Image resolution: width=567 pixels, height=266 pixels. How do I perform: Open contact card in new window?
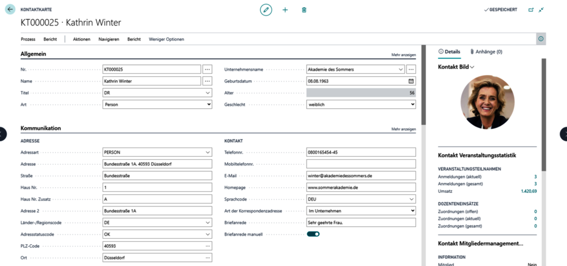pyautogui.click(x=531, y=9)
